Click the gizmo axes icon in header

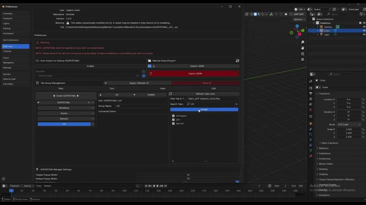point(271,14)
